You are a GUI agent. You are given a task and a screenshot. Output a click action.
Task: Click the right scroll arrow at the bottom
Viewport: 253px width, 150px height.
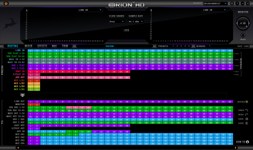[235, 147]
